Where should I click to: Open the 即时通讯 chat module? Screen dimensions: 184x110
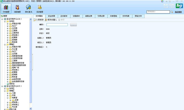28,8
